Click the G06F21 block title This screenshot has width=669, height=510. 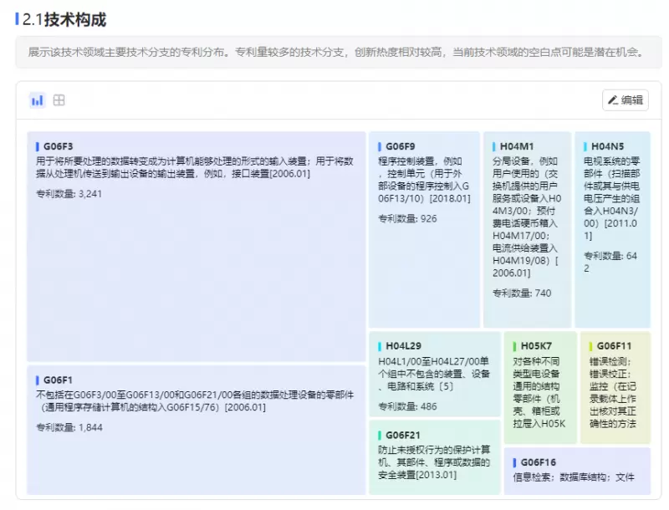tap(403, 436)
